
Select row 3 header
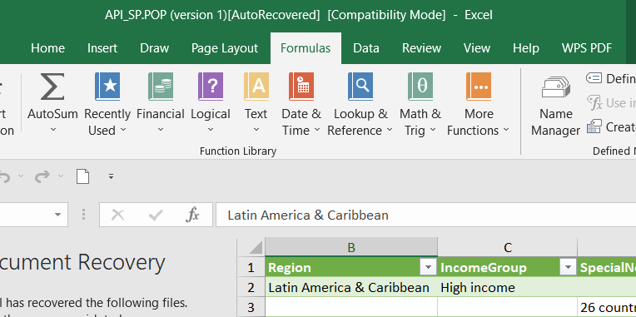click(251, 307)
